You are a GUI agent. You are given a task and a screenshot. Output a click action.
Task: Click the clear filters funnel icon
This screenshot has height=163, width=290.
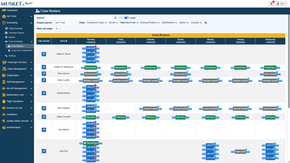coord(205,23)
